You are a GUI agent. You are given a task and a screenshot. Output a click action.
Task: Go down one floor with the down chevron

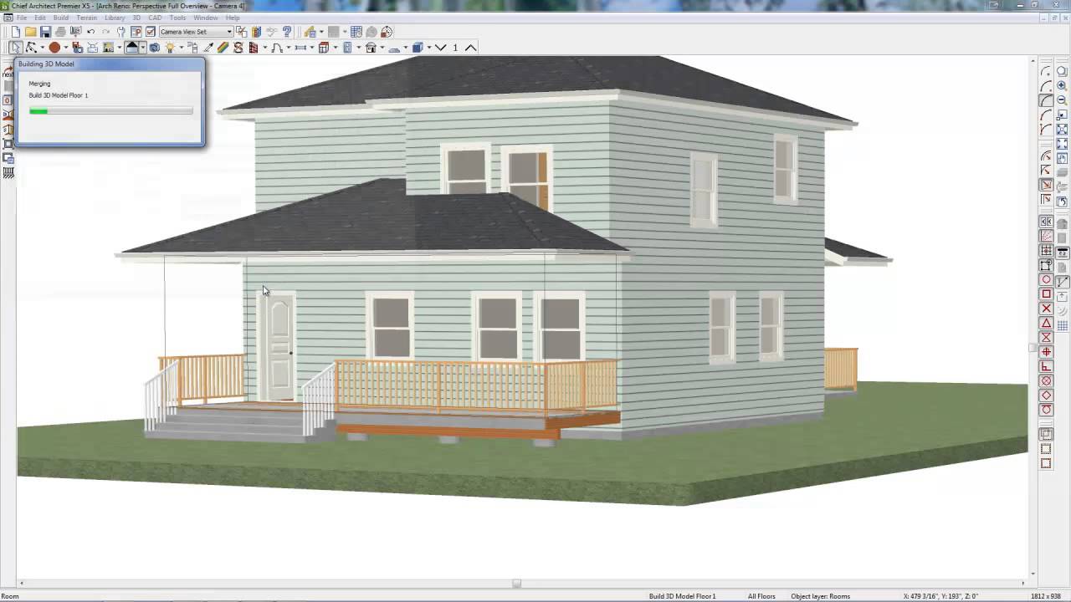[441, 48]
